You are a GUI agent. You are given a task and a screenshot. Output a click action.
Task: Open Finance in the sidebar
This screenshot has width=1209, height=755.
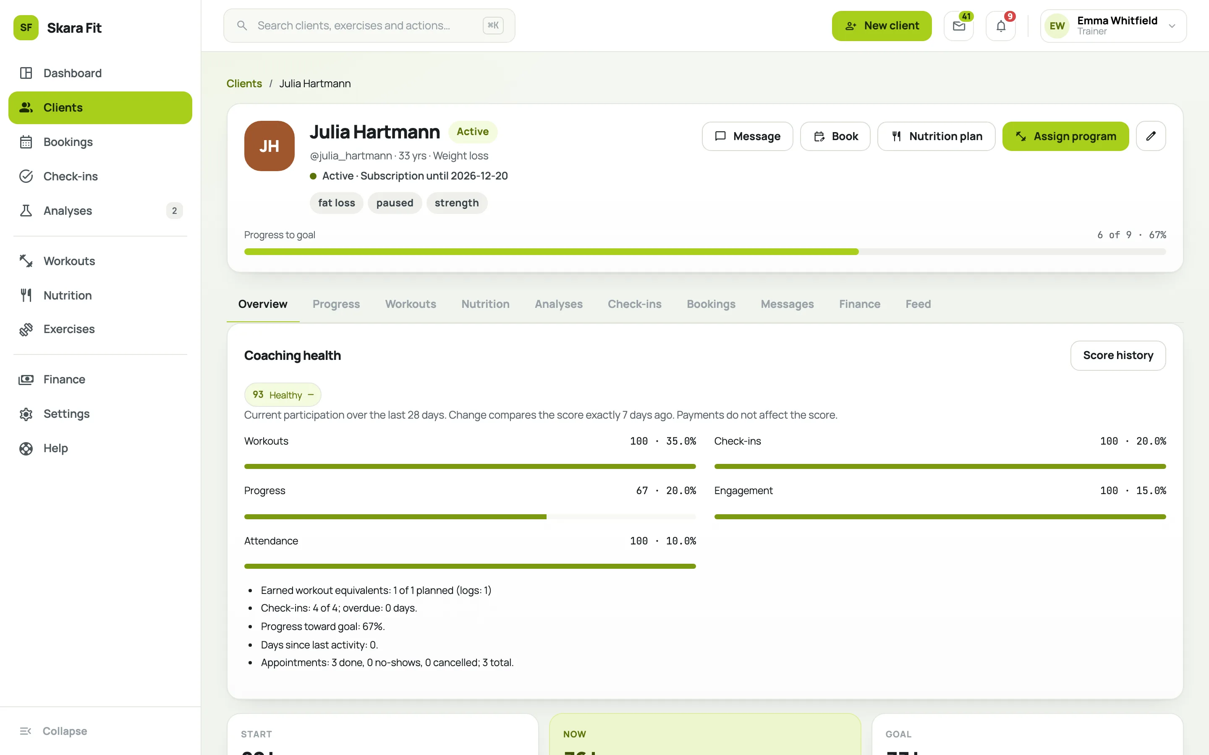click(100, 380)
